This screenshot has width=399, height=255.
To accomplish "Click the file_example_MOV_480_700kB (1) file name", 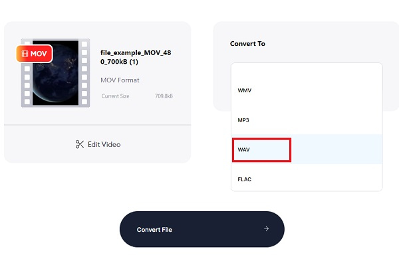I will 136,57.
